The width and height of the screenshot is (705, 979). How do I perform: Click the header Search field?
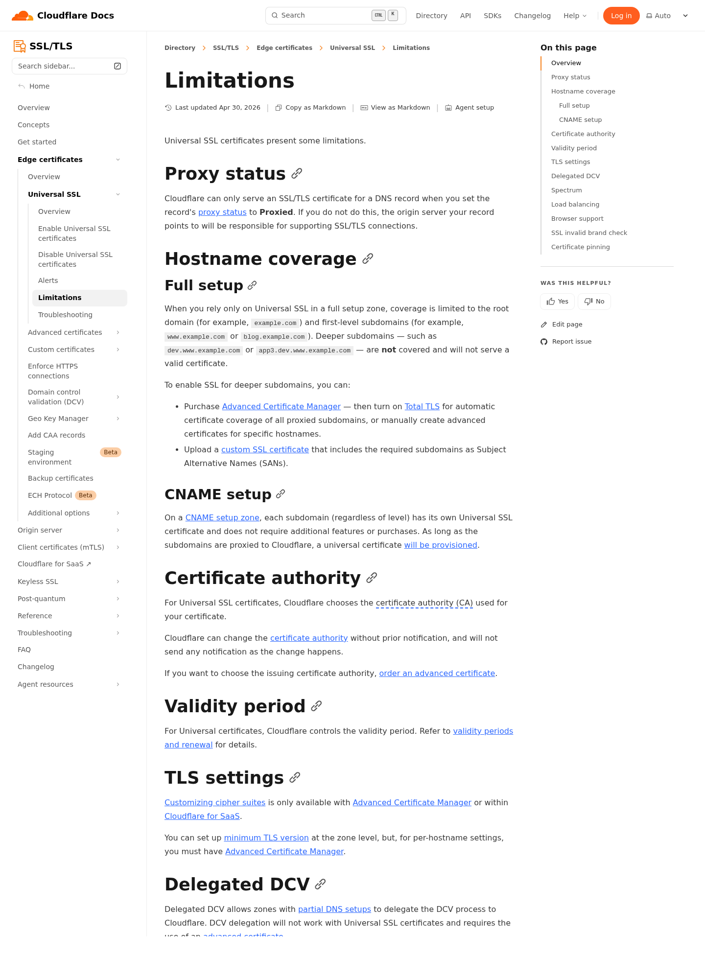(336, 16)
